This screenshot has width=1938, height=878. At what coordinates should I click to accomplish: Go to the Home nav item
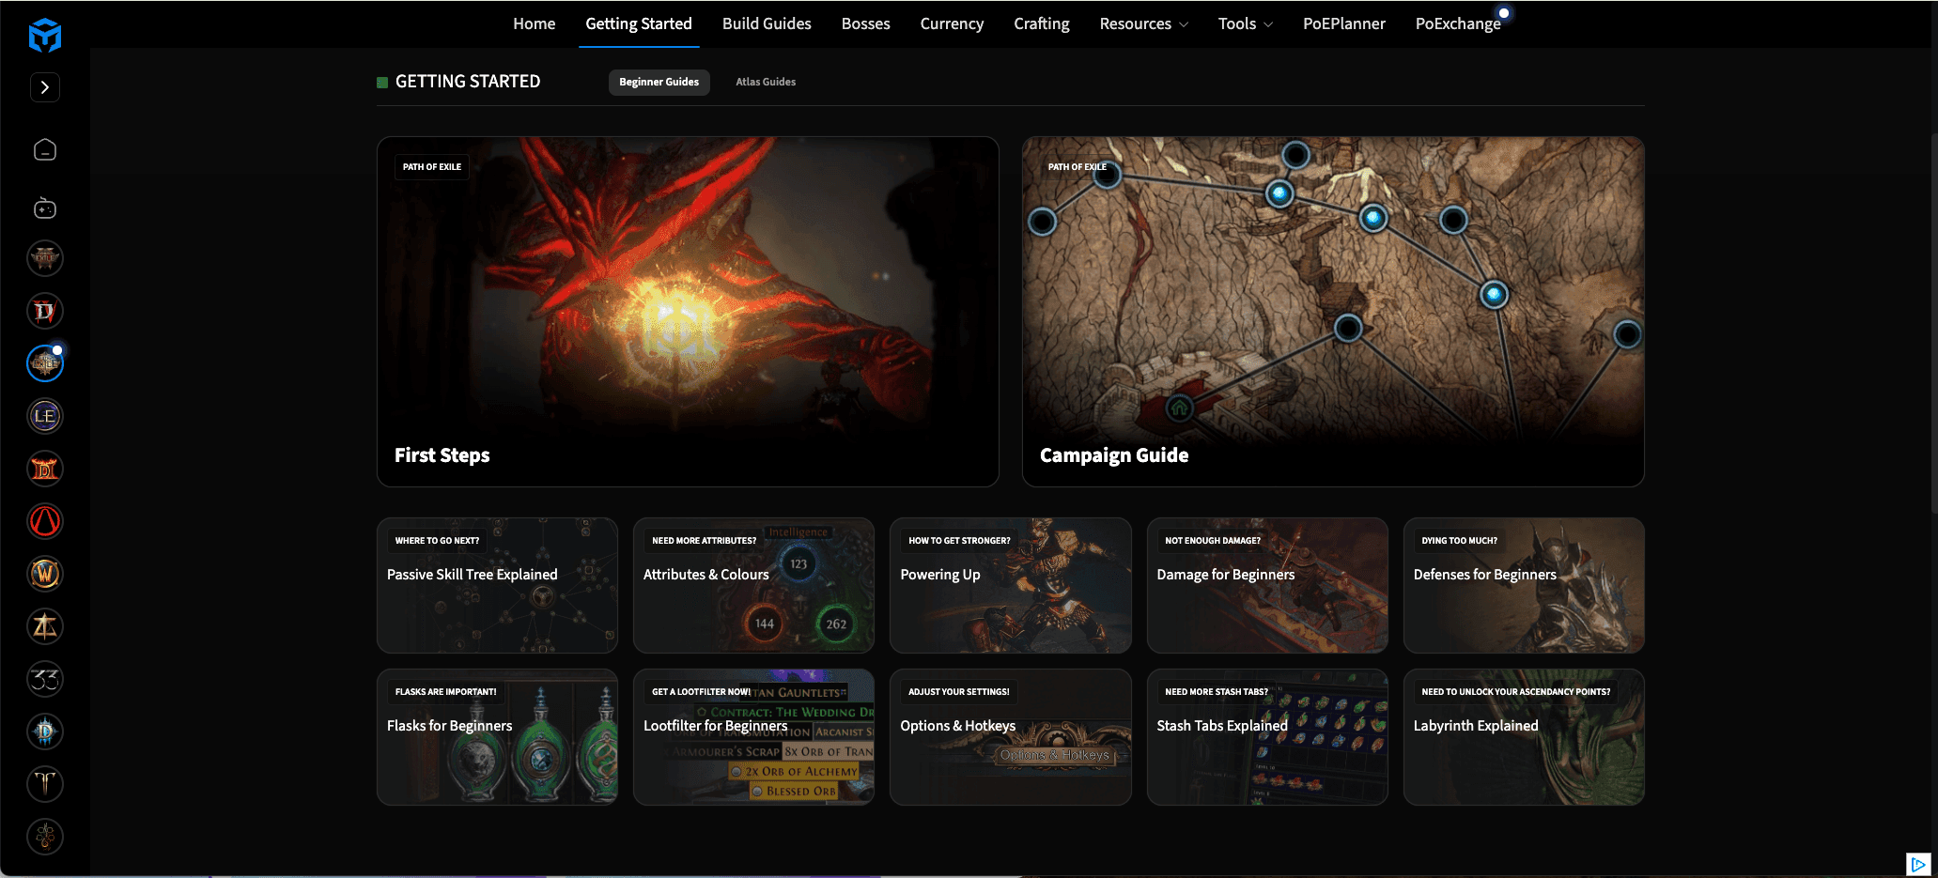534,23
